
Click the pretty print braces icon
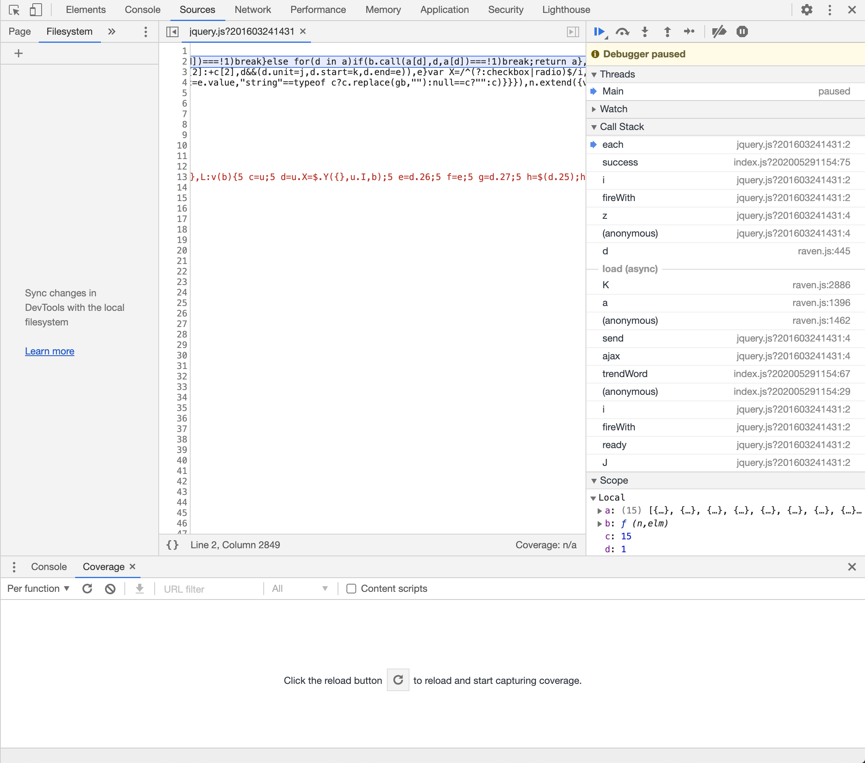tap(172, 545)
